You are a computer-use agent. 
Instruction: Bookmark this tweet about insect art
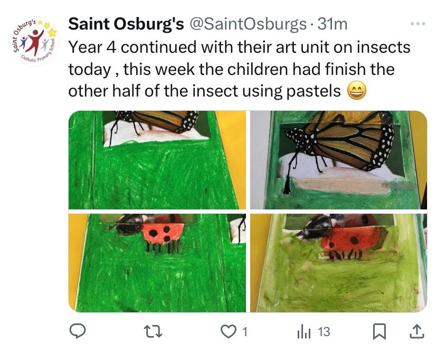(x=379, y=331)
